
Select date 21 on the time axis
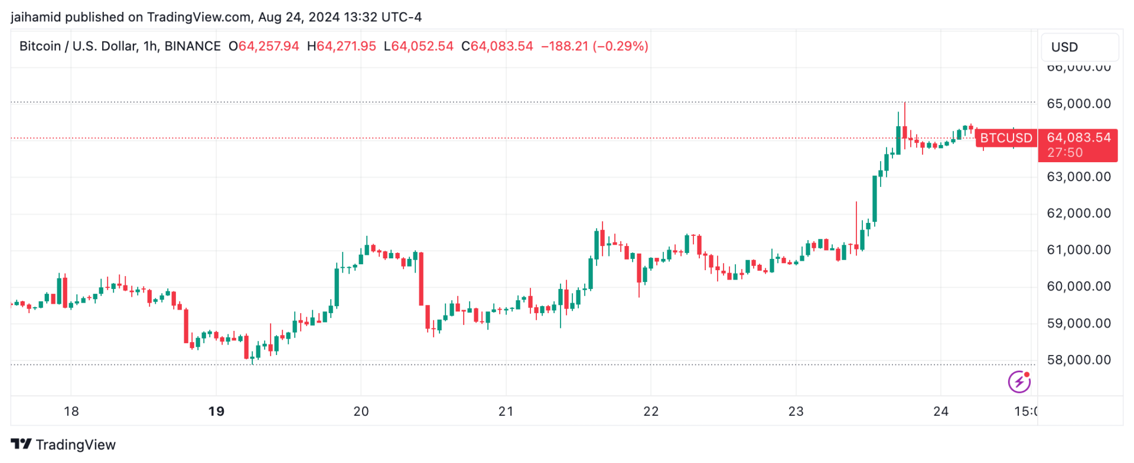tap(506, 412)
